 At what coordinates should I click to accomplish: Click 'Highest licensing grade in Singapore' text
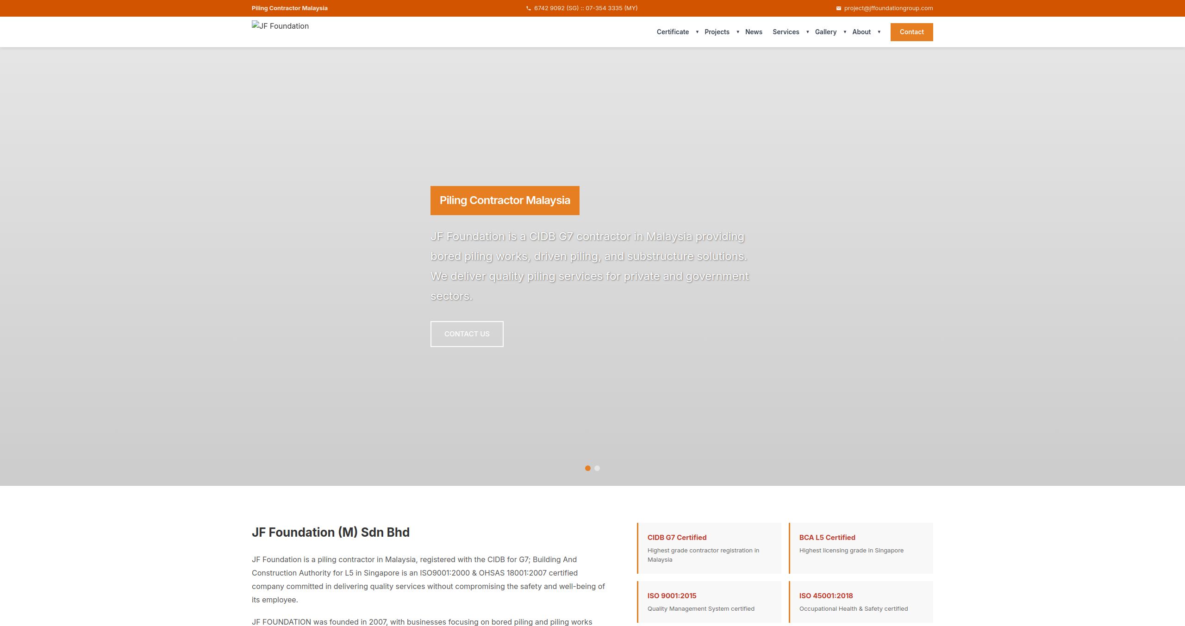[851, 551]
